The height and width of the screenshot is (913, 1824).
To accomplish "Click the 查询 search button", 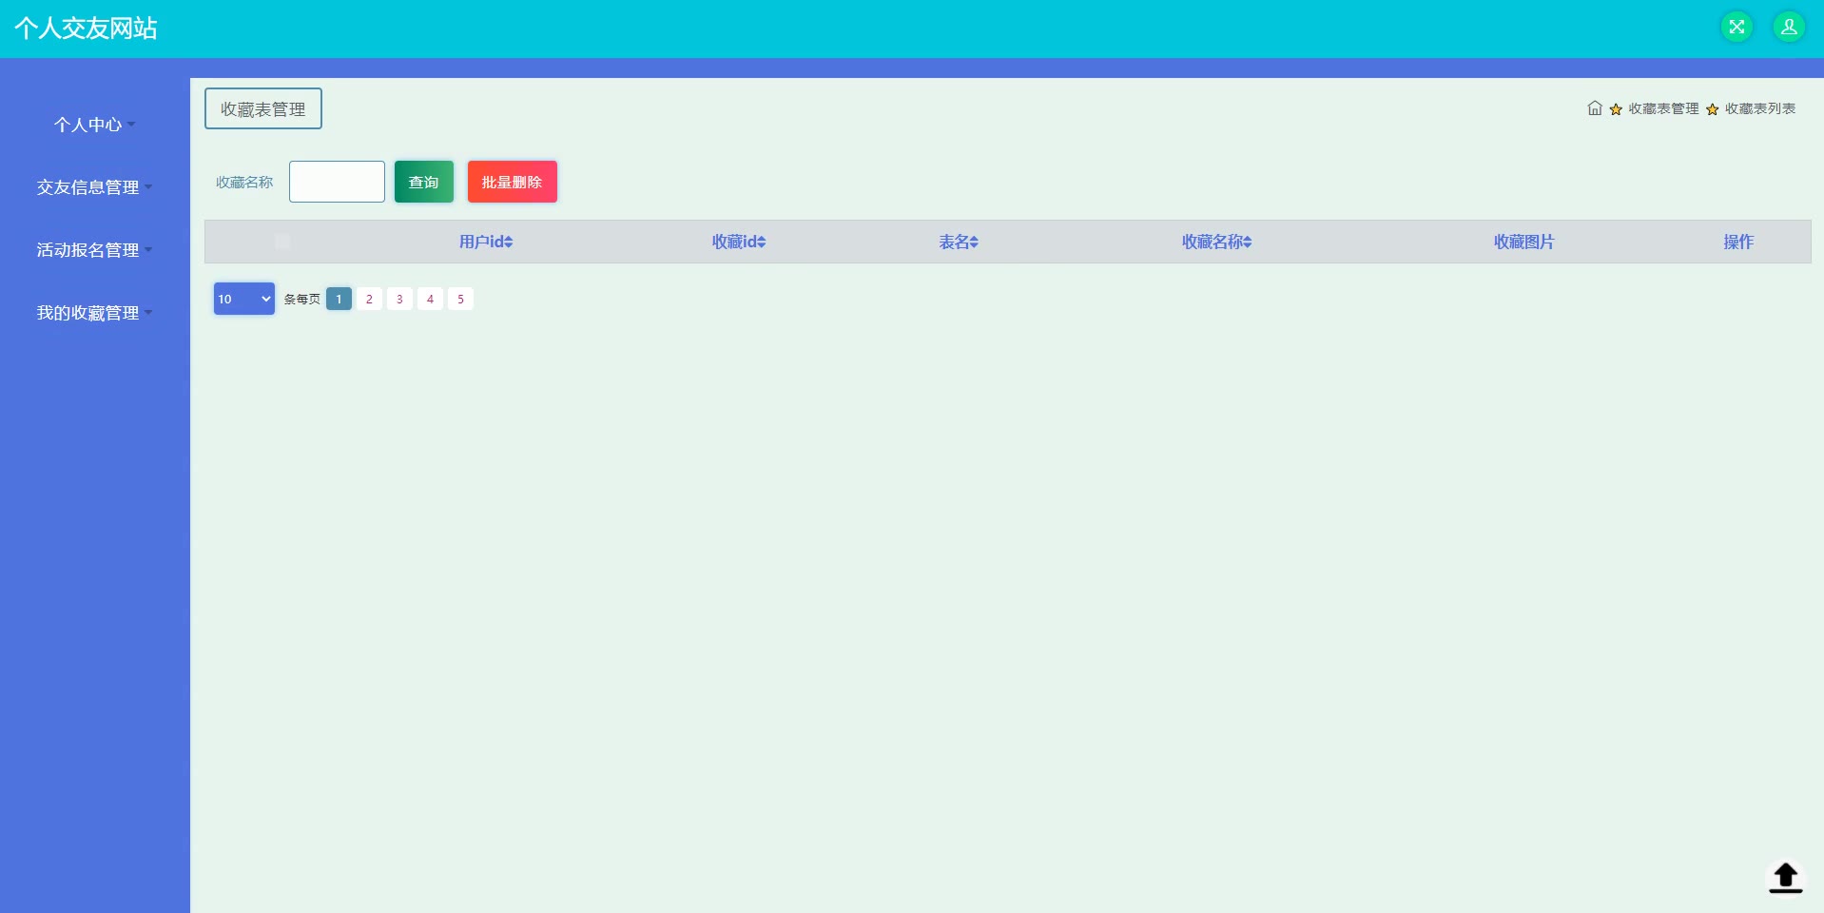I will coord(424,182).
